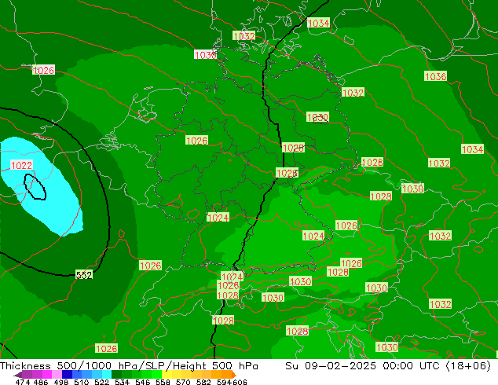Image resolution: width=498 pixels, height=385 pixels.
Task: Click legend value 558
Action: click(x=163, y=382)
